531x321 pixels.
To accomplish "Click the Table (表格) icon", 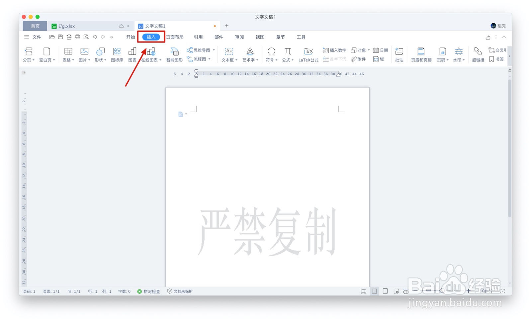I will 68,51.
